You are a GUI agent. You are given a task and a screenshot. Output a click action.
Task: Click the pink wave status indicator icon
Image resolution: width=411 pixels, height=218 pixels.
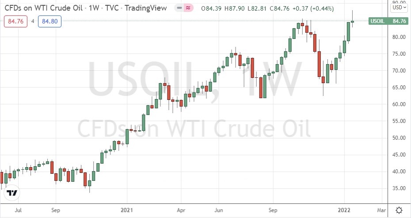click(188, 8)
